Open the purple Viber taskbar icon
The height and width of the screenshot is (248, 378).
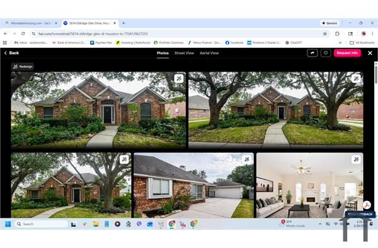pos(139,224)
